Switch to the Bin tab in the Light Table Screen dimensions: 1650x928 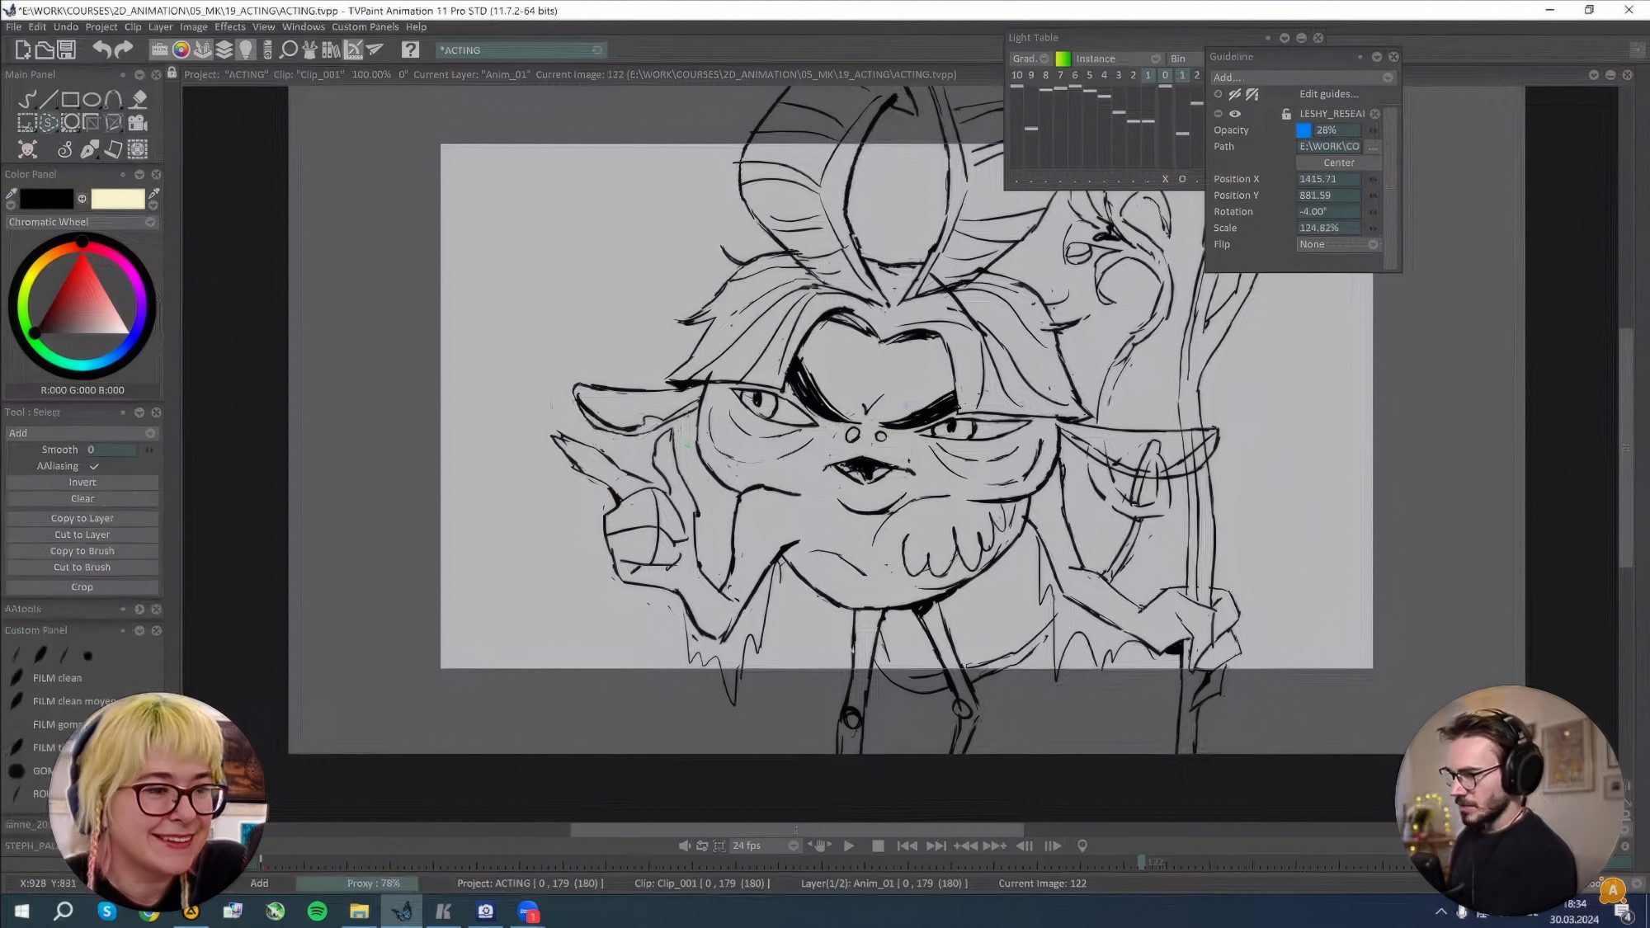(x=1179, y=59)
